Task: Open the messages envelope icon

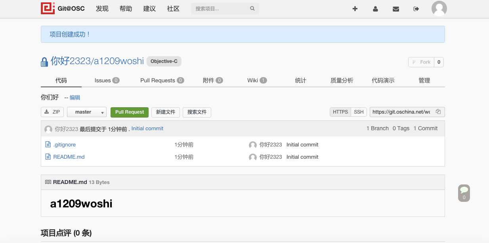Action: pyautogui.click(x=395, y=9)
